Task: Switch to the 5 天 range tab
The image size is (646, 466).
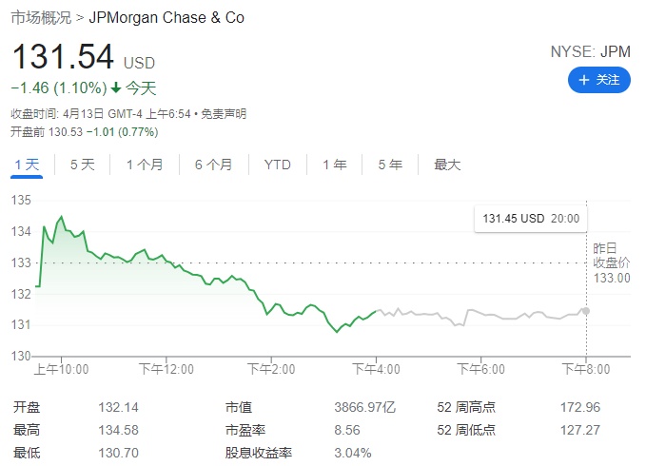Action: (x=83, y=165)
